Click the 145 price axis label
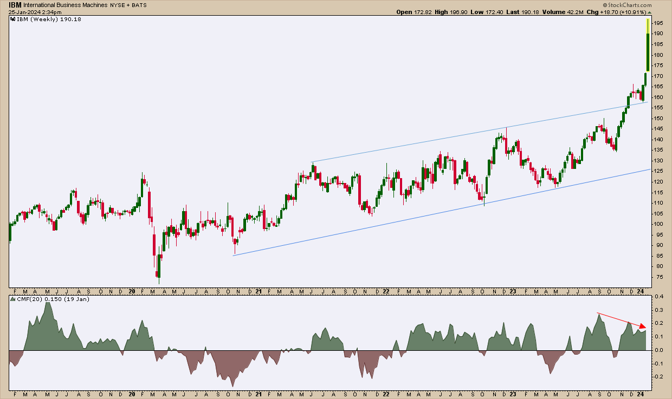The height and width of the screenshot is (399, 672). click(x=658, y=129)
